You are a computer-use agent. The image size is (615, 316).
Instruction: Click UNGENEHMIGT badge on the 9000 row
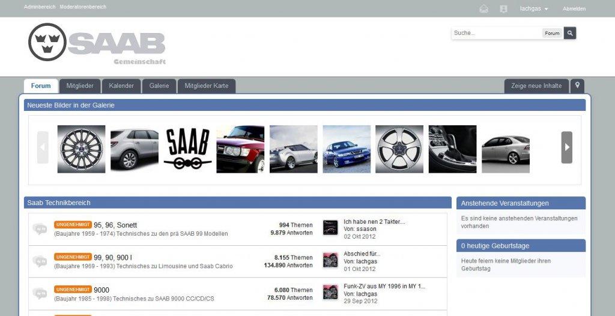pos(73,290)
